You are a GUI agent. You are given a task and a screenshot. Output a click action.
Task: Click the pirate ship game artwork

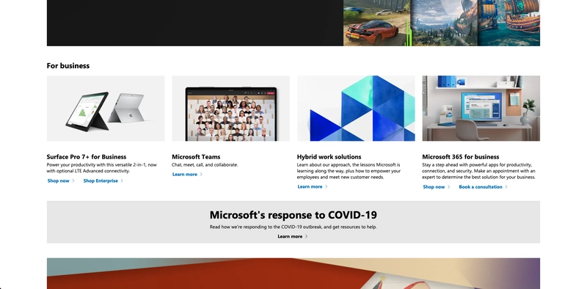(508, 23)
